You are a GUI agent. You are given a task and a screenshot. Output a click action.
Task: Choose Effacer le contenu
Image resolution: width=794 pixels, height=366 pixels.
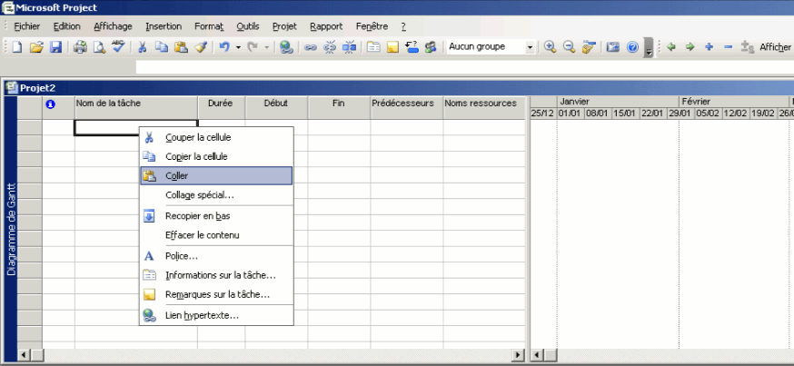click(x=216, y=235)
